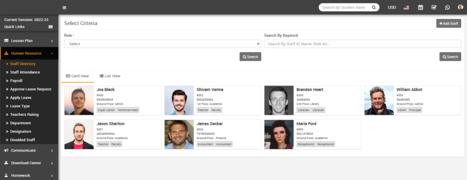Click the Brandon Heart name
The image size is (467, 180).
click(310, 90)
